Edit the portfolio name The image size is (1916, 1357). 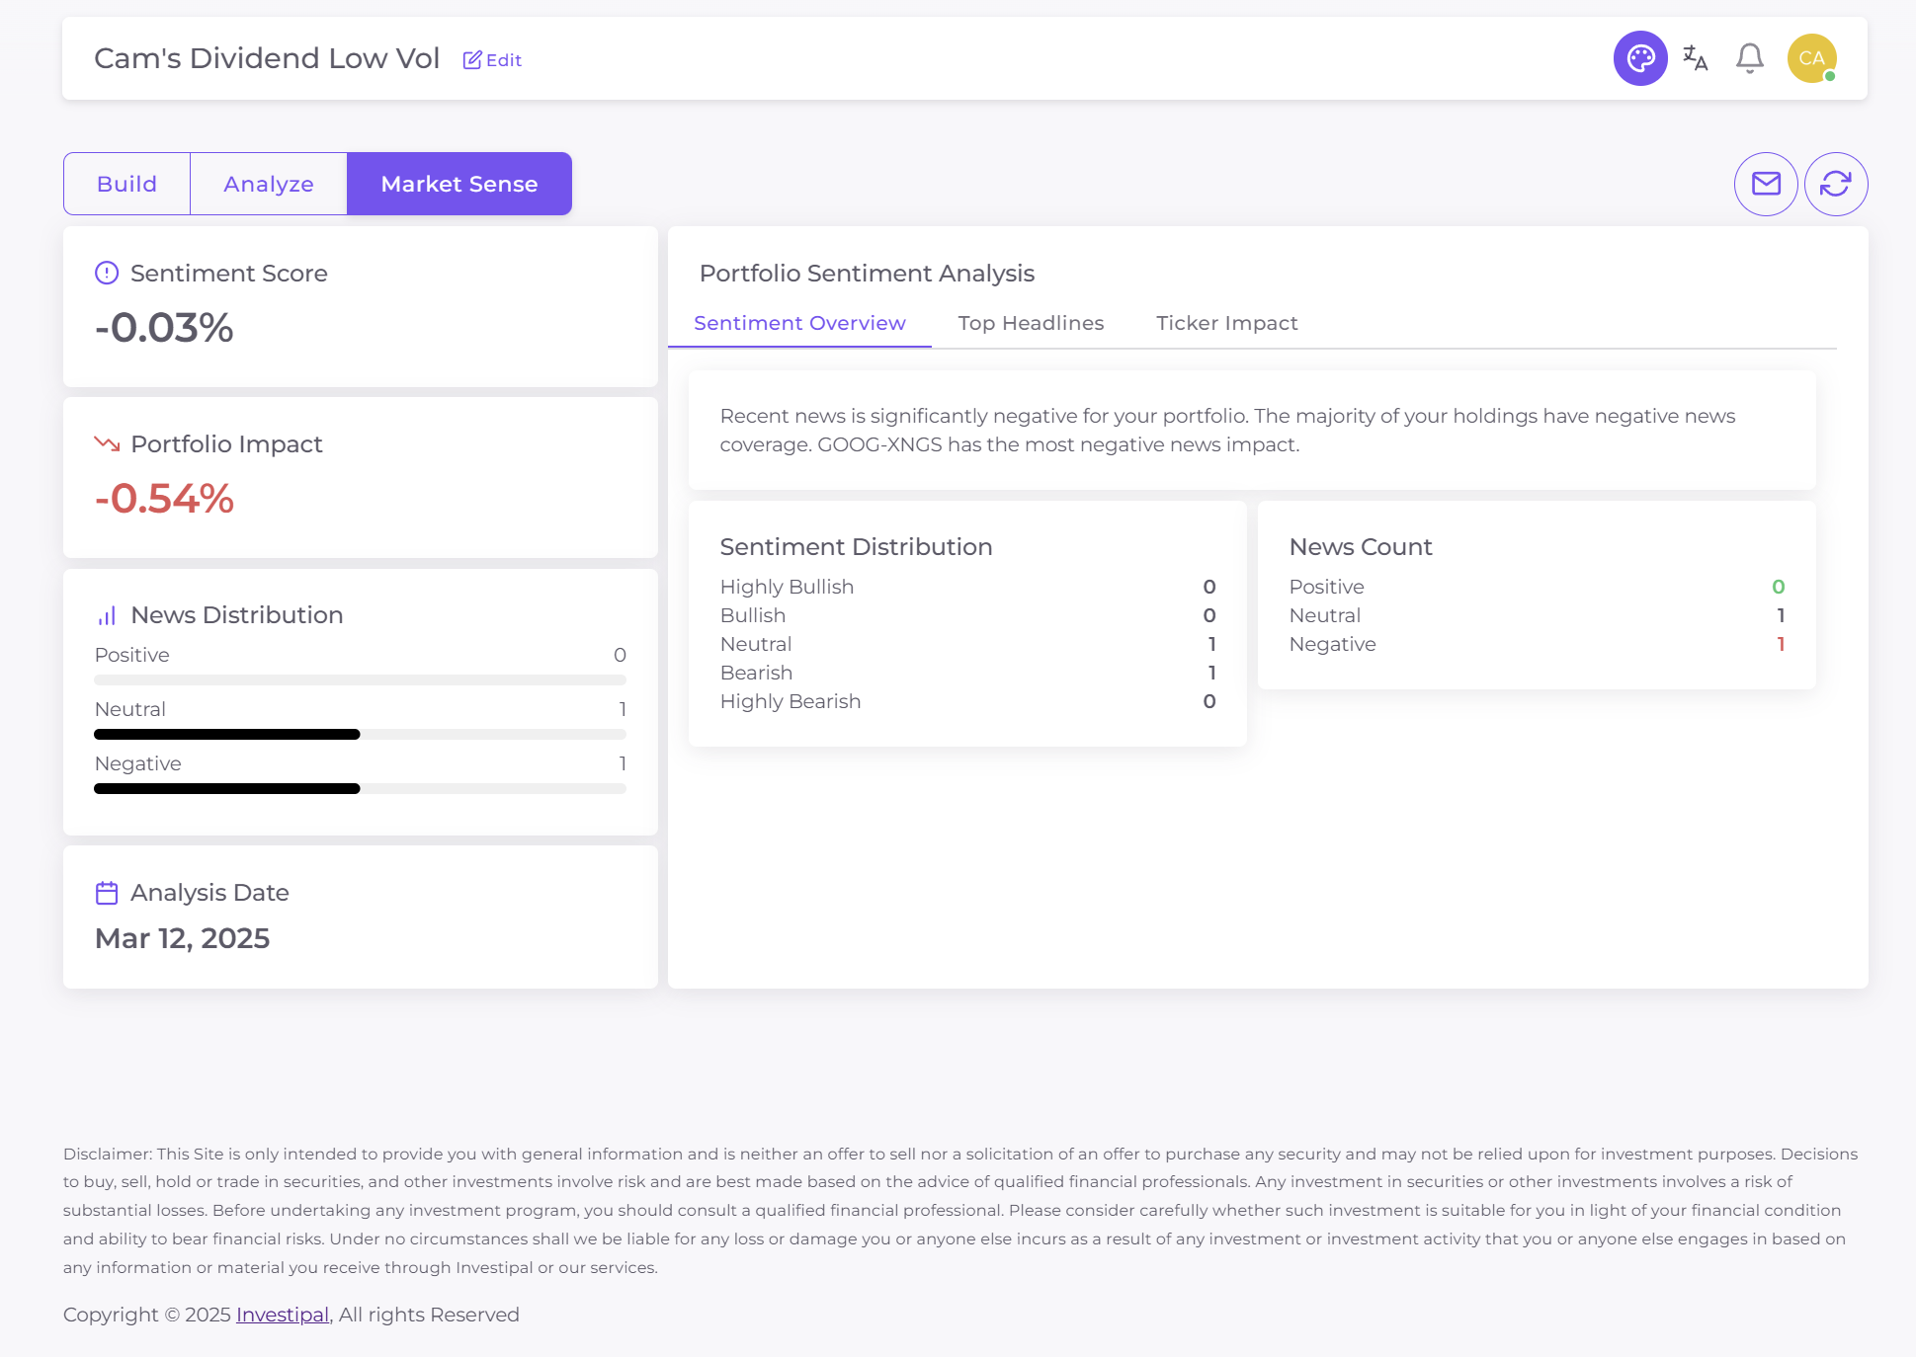491,59
